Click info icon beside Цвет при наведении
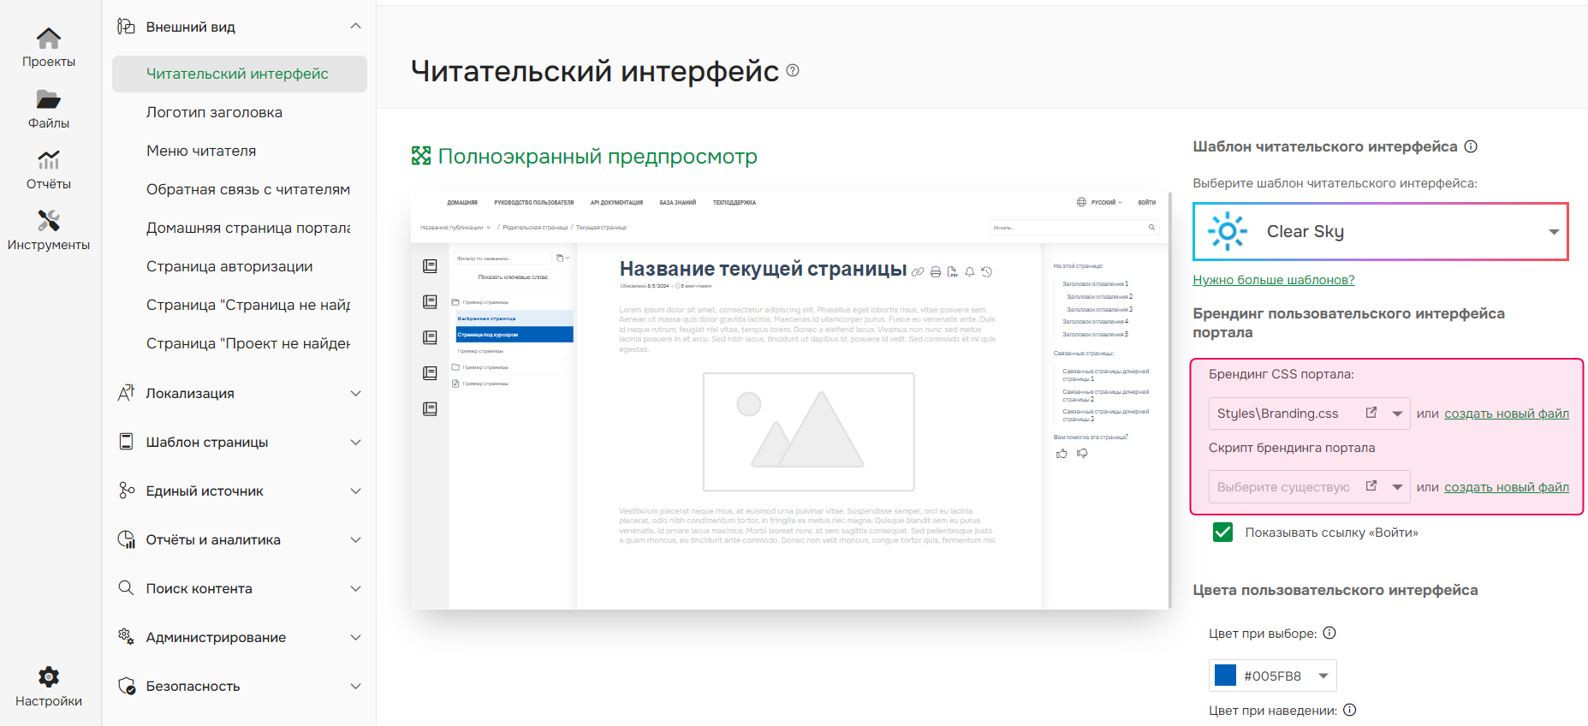This screenshot has width=1588, height=726. pyautogui.click(x=1350, y=710)
